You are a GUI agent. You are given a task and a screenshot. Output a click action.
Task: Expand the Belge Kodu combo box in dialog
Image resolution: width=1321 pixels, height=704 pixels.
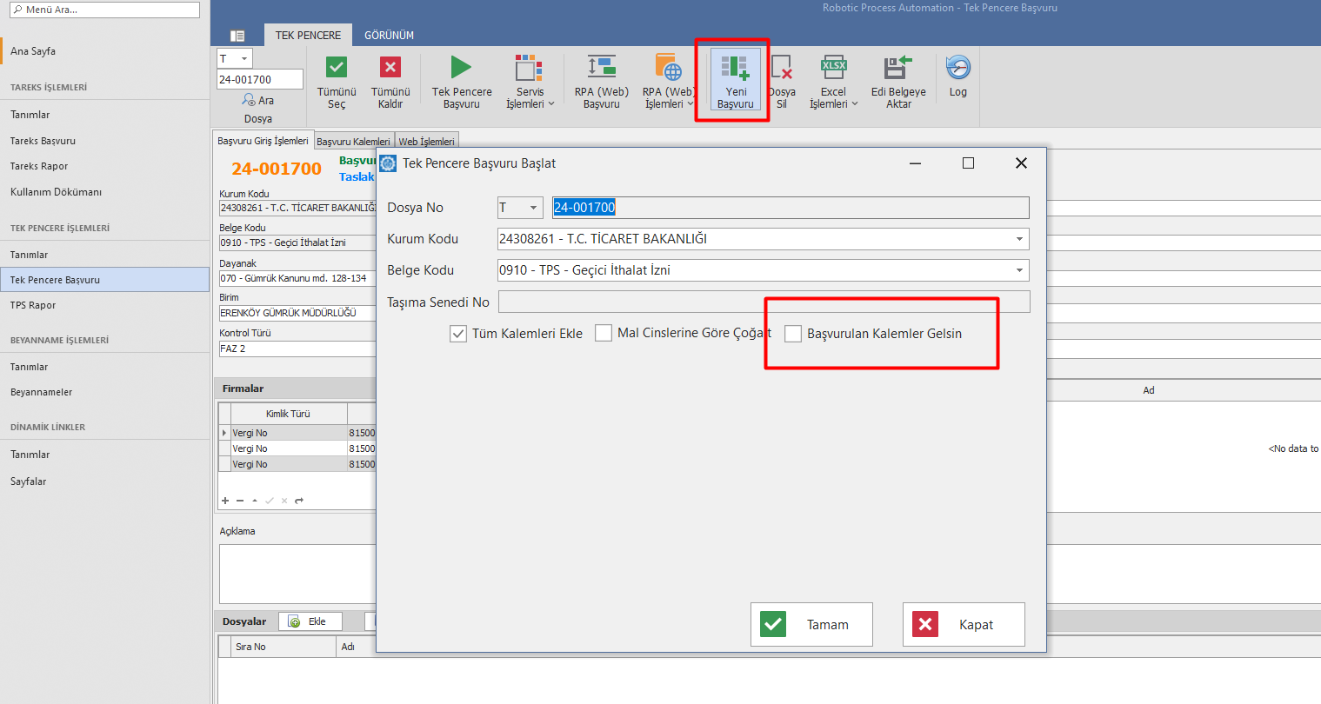(x=1019, y=270)
